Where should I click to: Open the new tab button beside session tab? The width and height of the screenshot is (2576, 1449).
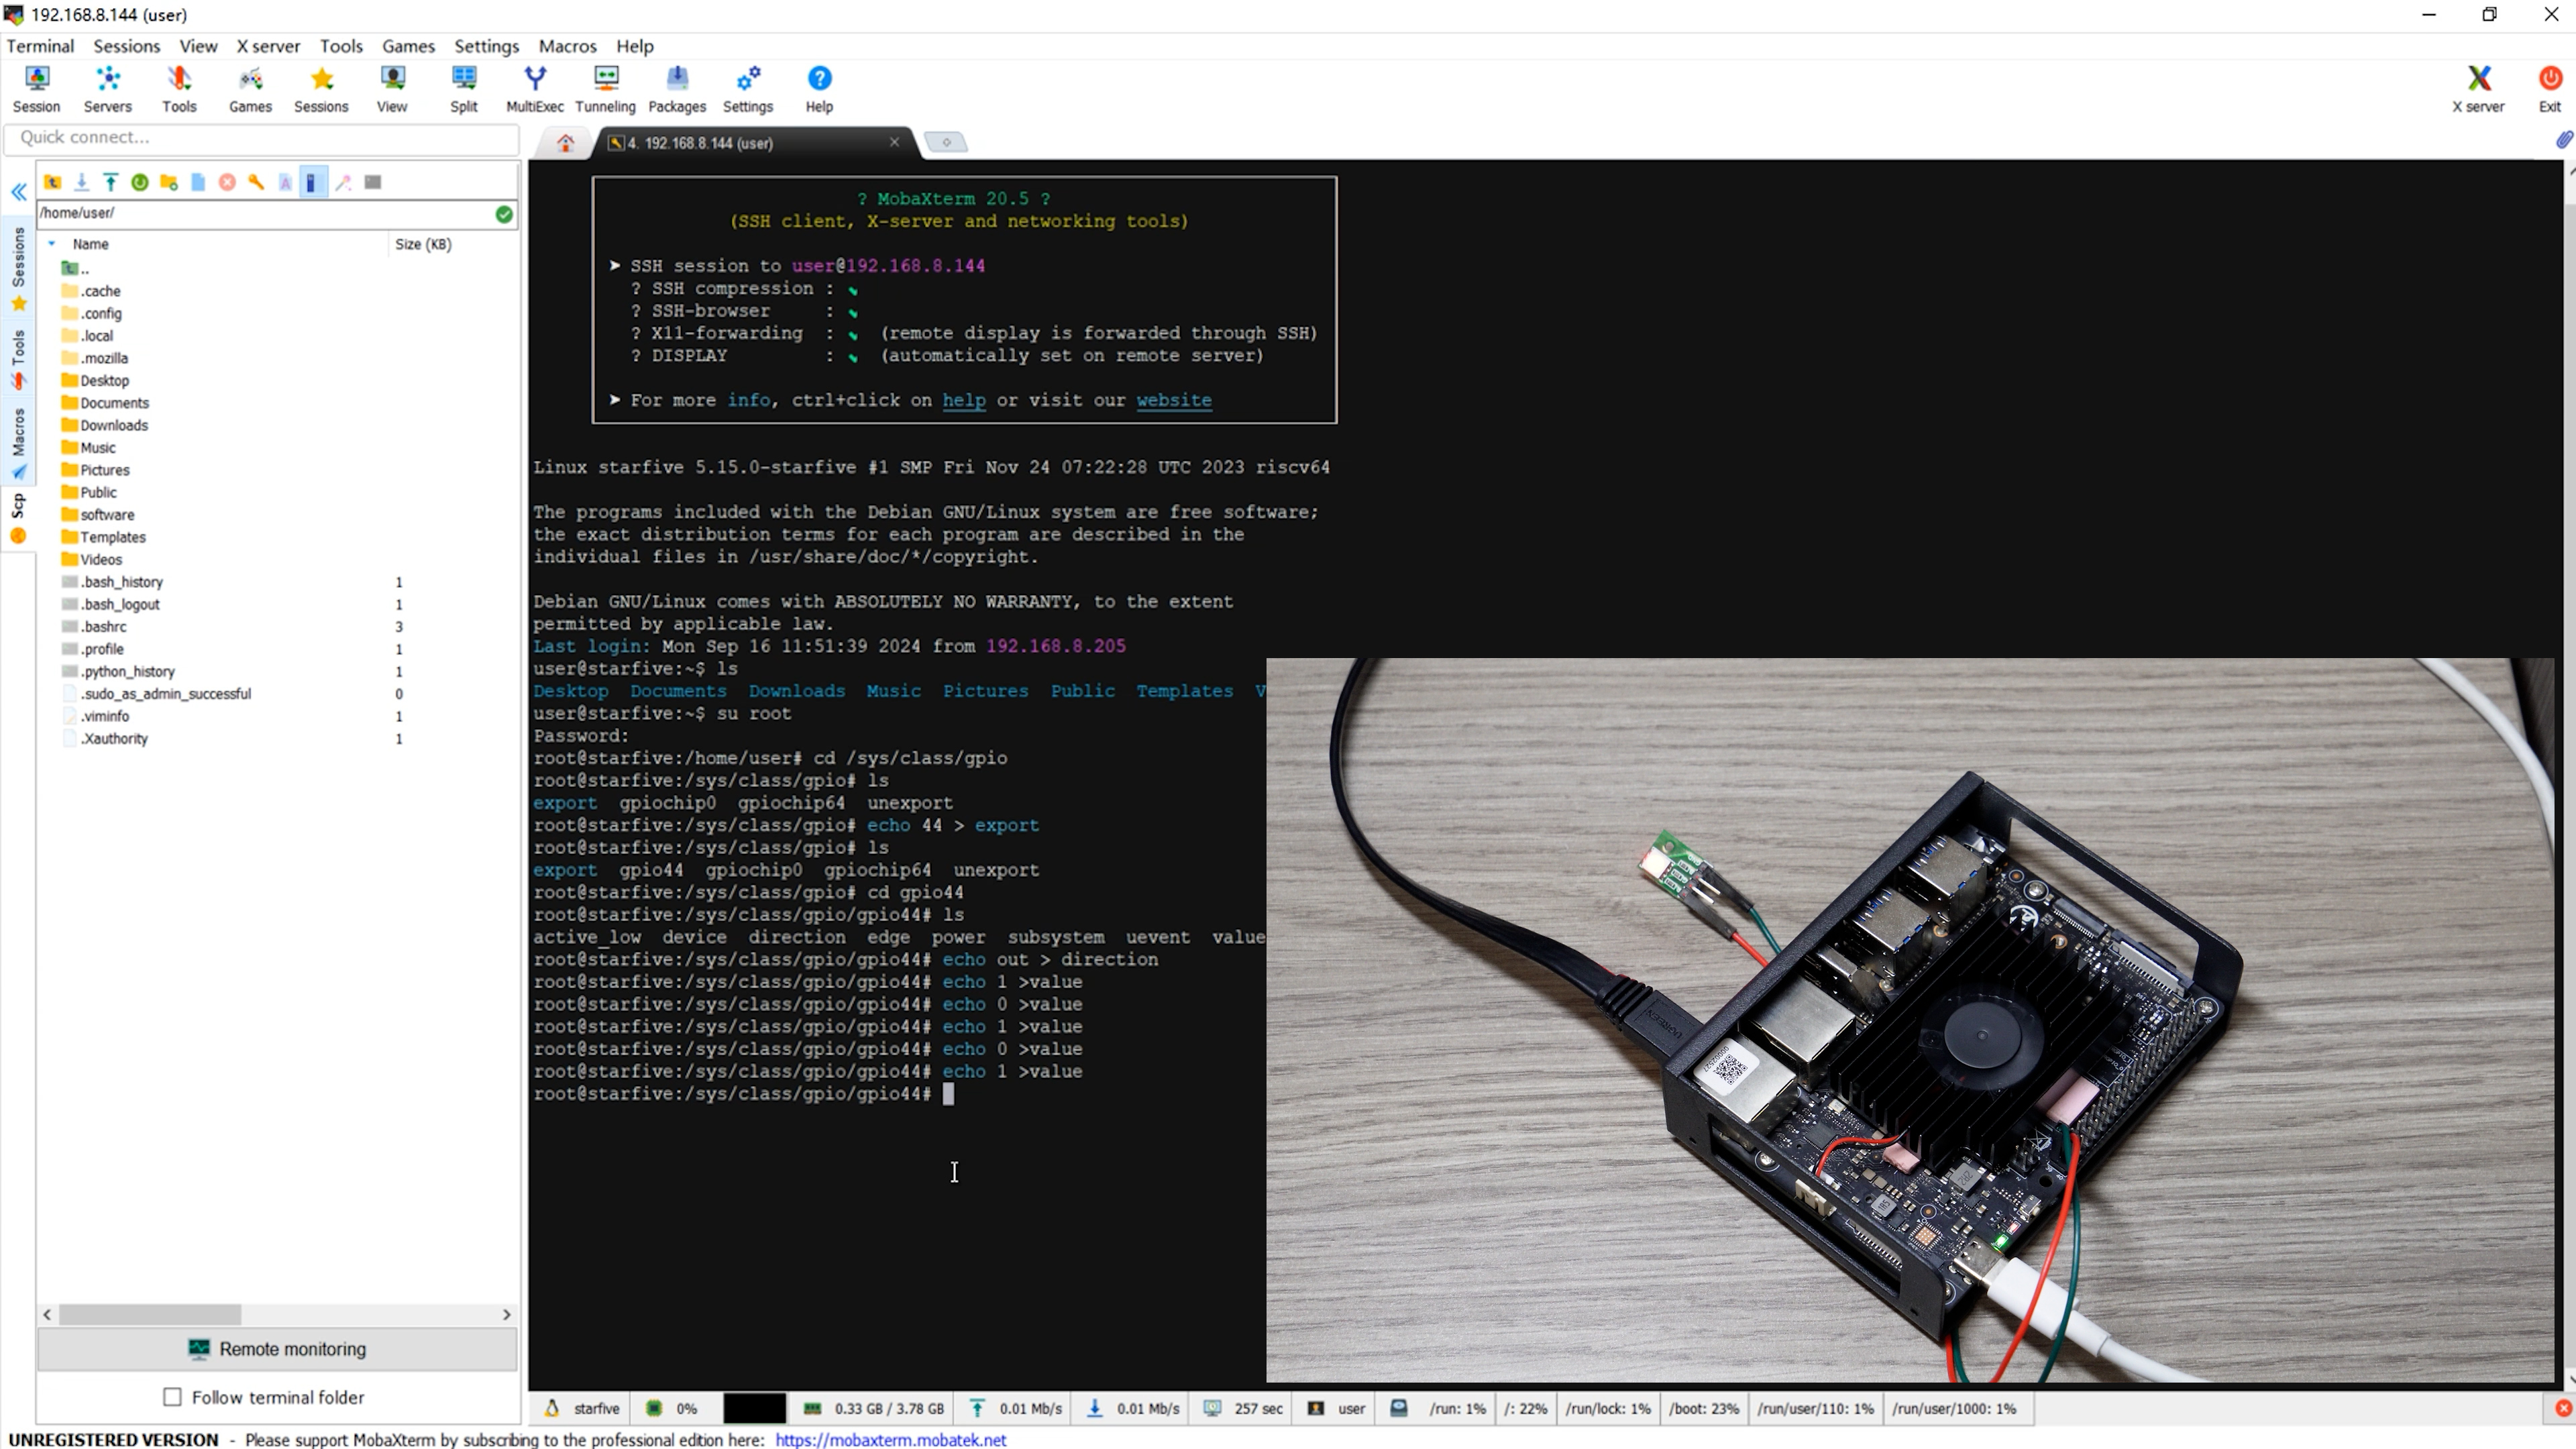945,142
